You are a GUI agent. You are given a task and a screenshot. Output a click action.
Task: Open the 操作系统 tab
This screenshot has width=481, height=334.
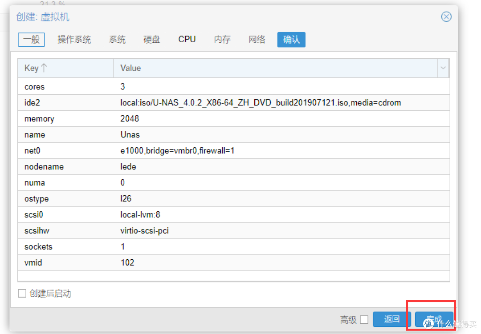pos(74,40)
